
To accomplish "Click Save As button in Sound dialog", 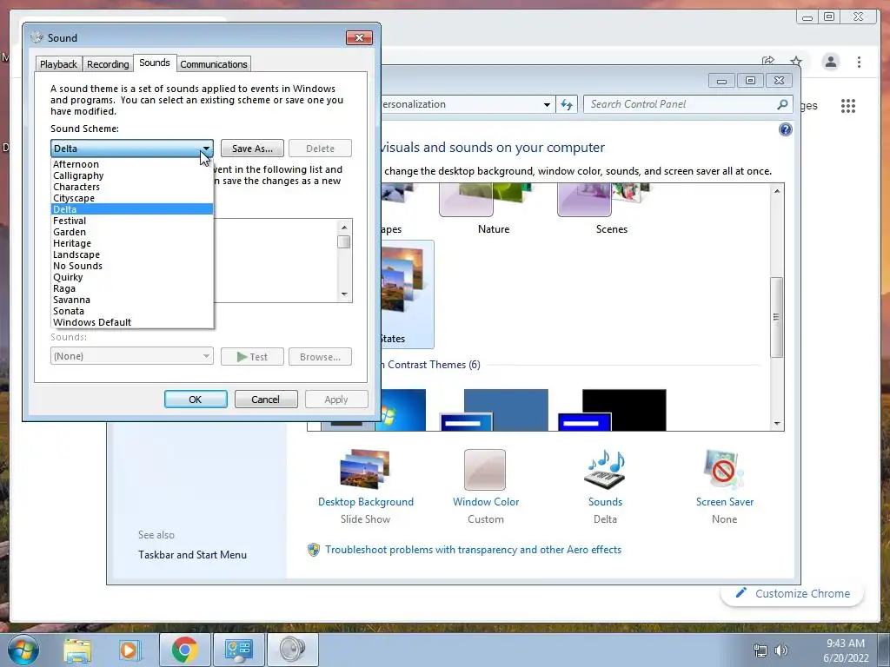I will click(252, 149).
